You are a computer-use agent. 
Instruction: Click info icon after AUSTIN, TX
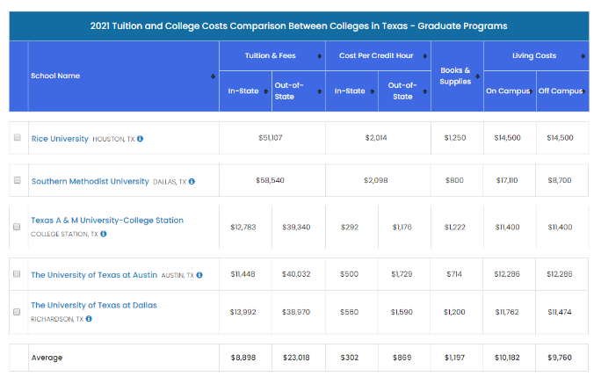tap(199, 275)
